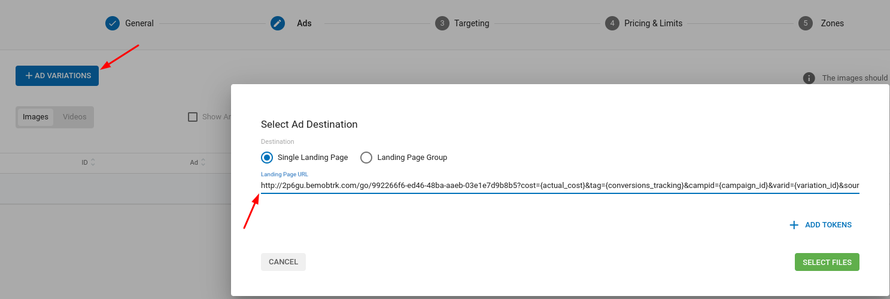
Task: Select the Single Landing Page radio button
Action: click(x=268, y=158)
